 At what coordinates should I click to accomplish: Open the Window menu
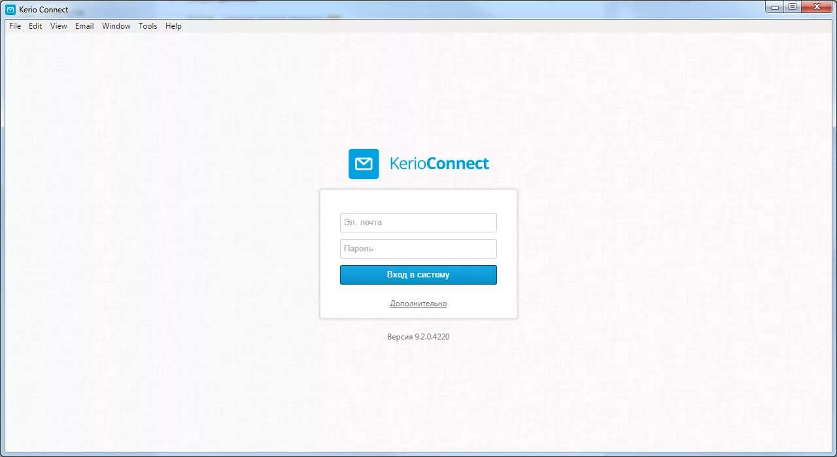pos(116,26)
